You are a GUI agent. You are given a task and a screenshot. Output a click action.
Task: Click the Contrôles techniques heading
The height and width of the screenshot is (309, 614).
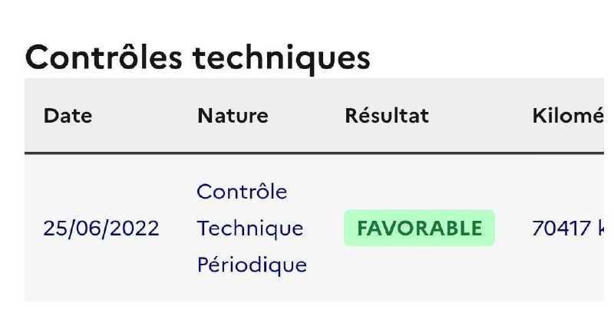click(x=197, y=58)
